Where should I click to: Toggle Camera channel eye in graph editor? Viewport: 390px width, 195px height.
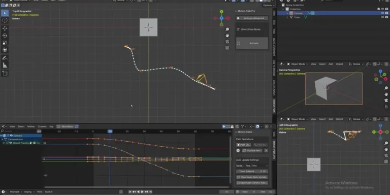(11, 136)
